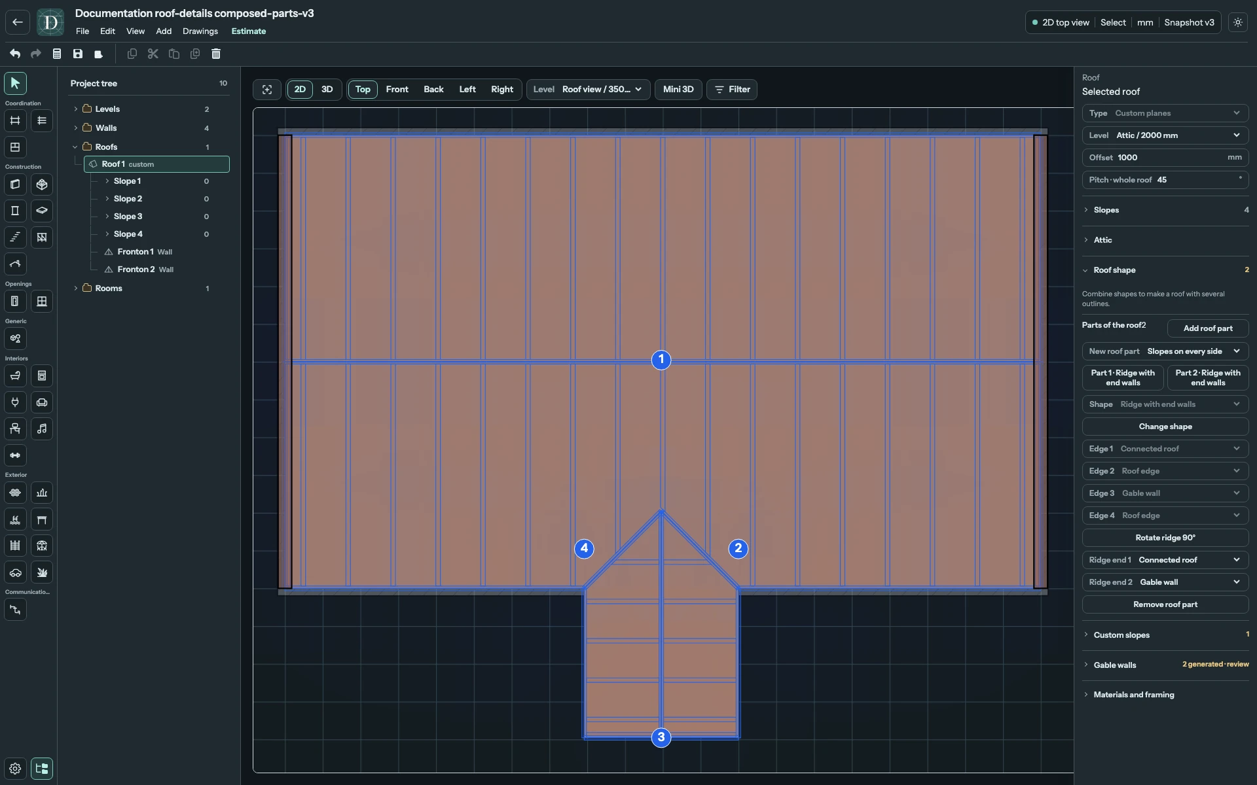1257x785 pixels.
Task: Select the roof construction tool
Action: [x=15, y=264]
